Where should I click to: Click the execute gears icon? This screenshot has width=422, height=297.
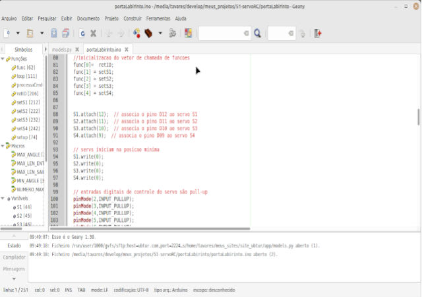coord(172,32)
